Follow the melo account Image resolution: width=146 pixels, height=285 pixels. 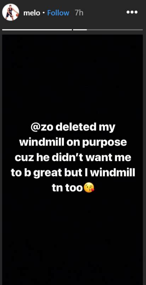tap(58, 13)
